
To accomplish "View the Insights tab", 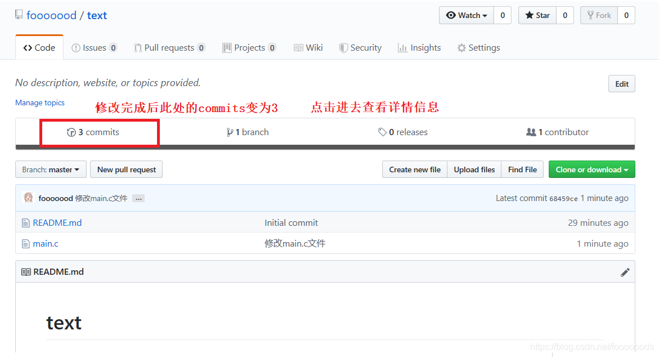I will coord(419,47).
